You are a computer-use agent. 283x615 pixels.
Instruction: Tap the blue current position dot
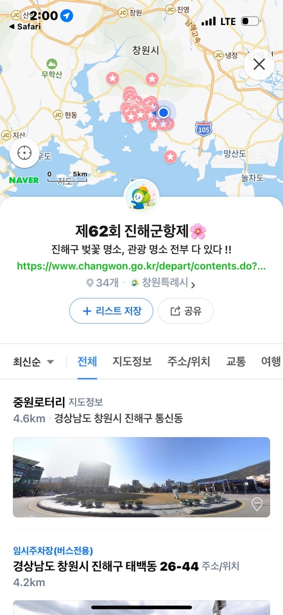pos(163,112)
